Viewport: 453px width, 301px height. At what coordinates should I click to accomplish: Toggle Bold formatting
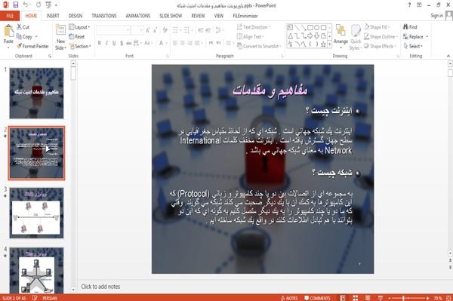point(100,43)
